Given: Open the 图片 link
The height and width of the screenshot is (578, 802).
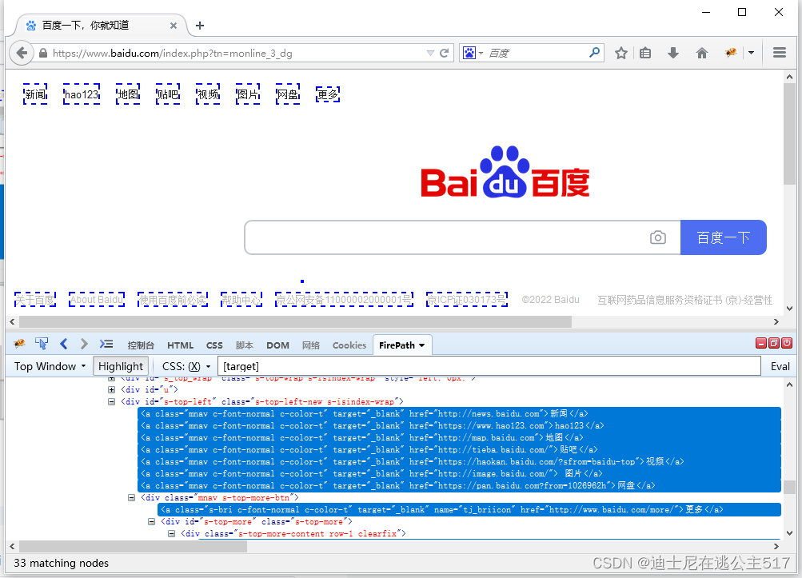Looking at the screenshot, I should 248,94.
